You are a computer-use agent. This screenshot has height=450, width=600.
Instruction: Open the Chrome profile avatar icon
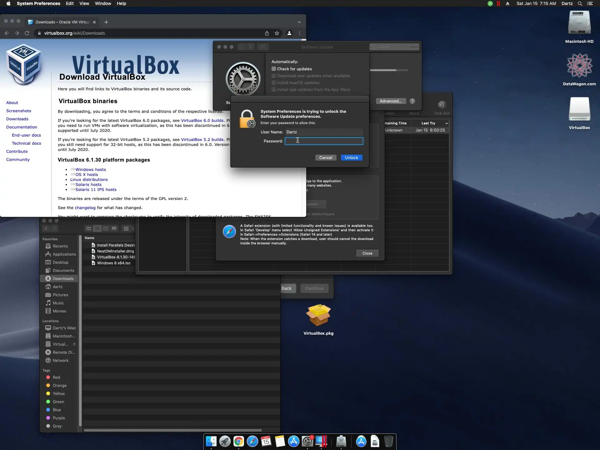tap(289, 33)
